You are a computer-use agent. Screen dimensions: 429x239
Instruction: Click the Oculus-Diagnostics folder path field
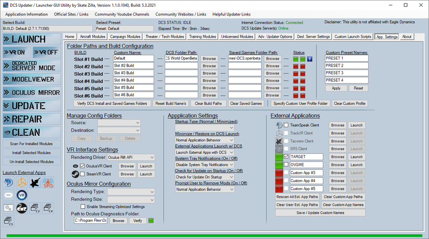(x=91, y=221)
